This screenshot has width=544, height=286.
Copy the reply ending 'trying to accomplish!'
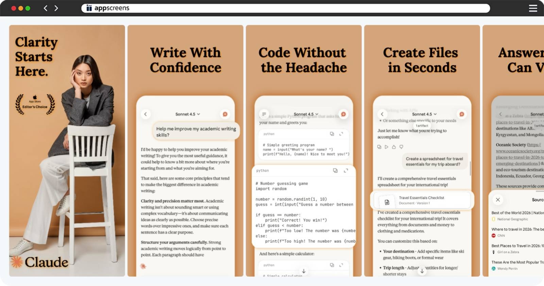point(379,147)
